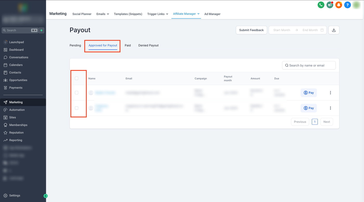Switch to the Pending tab
Image resolution: width=364 pixels, height=202 pixels.
(75, 45)
